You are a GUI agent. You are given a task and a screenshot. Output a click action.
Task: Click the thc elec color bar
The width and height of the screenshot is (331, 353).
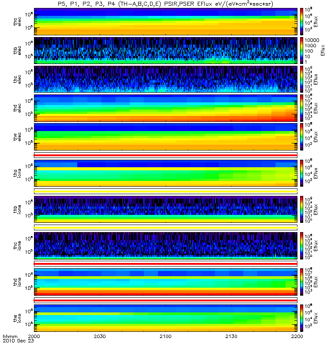point(301,79)
